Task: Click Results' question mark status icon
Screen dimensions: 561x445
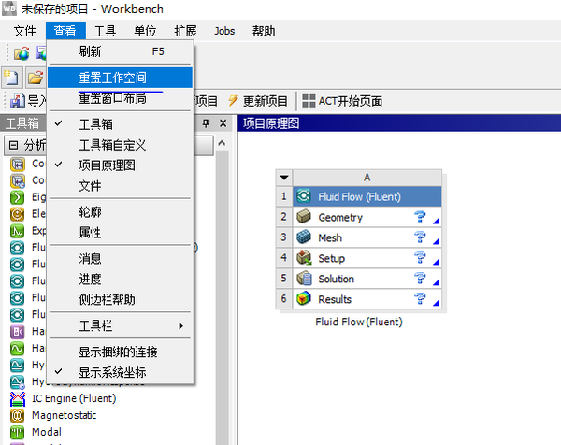Action: tap(419, 298)
